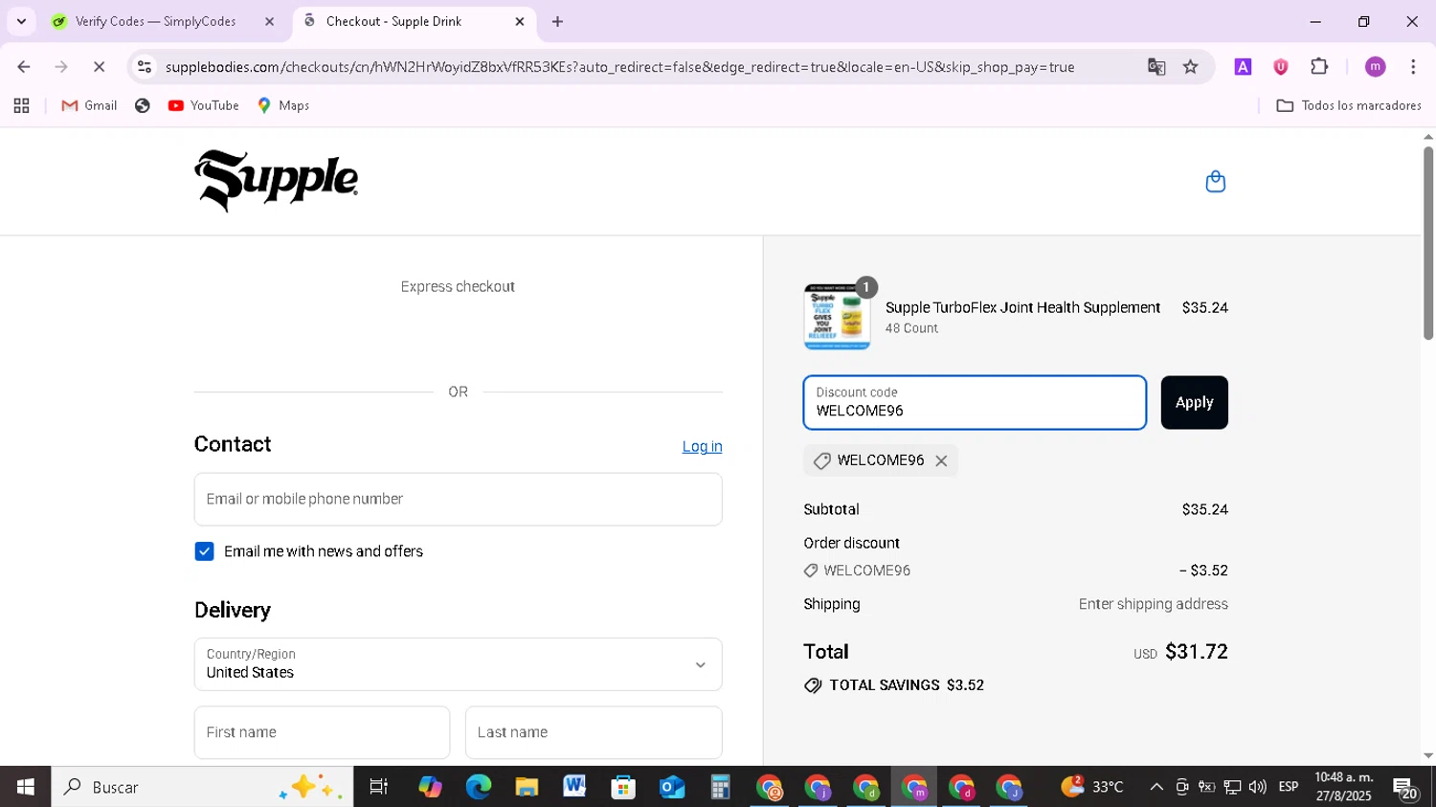
Task: Open the volume control in tray
Action: coord(1257,787)
